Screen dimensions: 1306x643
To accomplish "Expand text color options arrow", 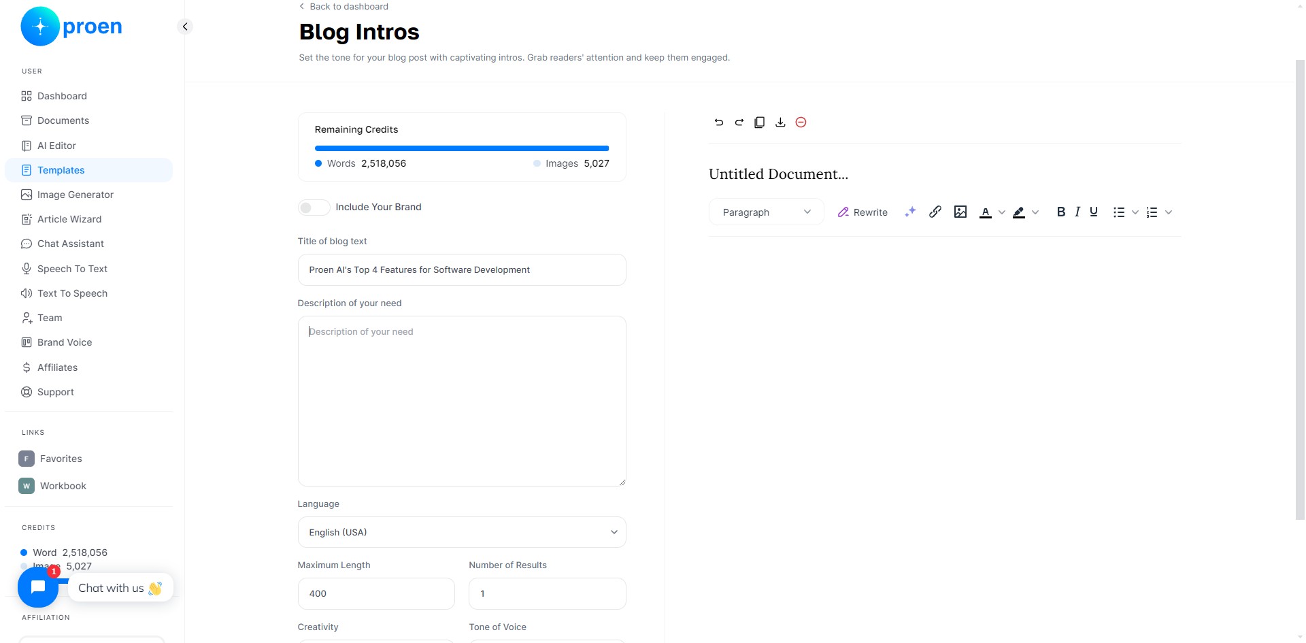I will [1001, 212].
